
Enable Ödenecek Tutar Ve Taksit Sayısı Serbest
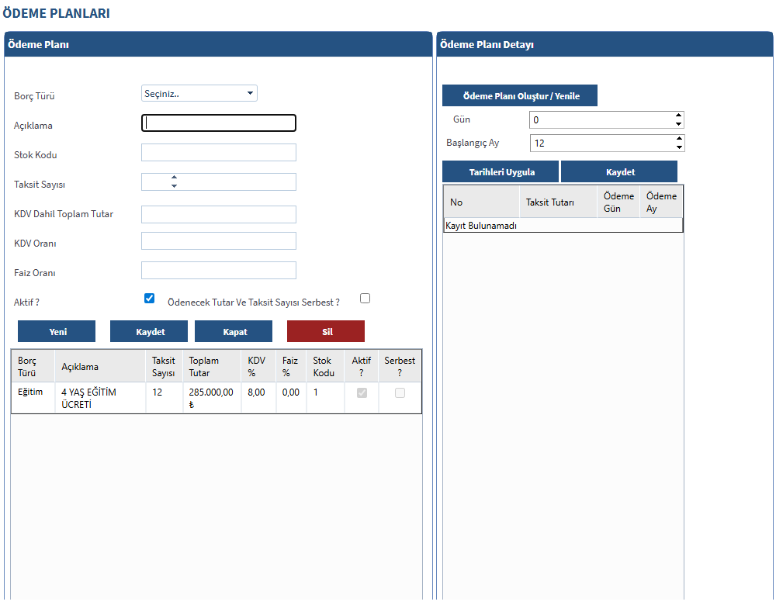coord(365,298)
